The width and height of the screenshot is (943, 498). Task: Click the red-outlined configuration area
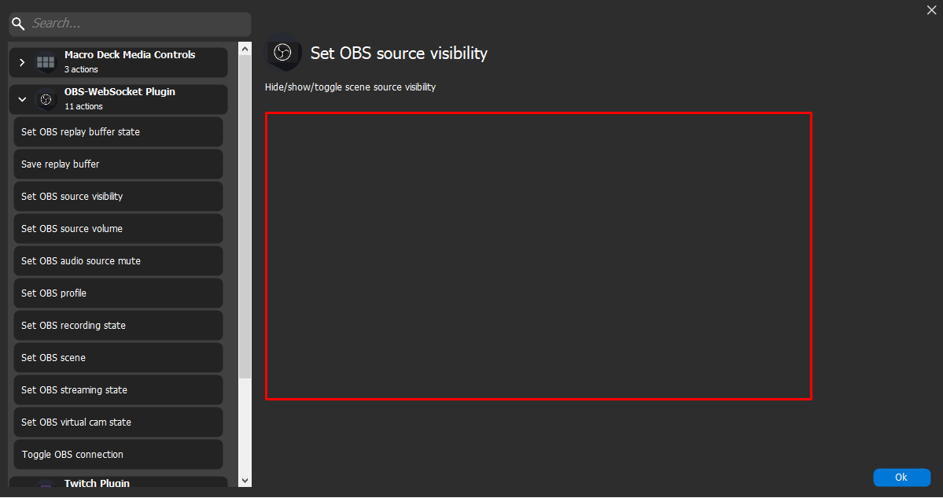tap(539, 256)
